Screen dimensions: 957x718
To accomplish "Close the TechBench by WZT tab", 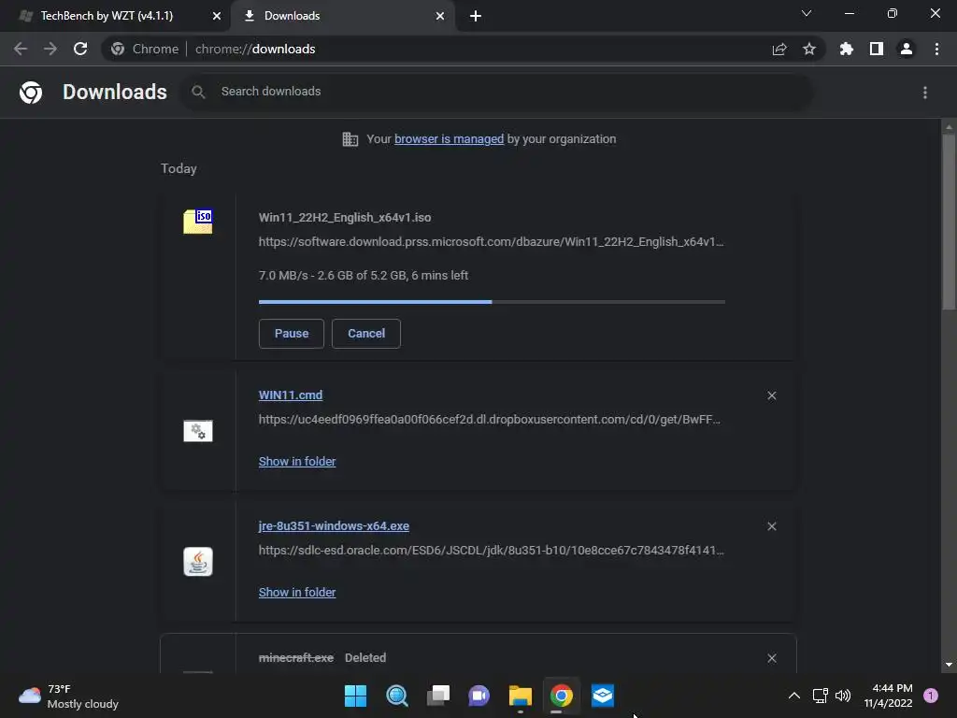I will click(217, 16).
